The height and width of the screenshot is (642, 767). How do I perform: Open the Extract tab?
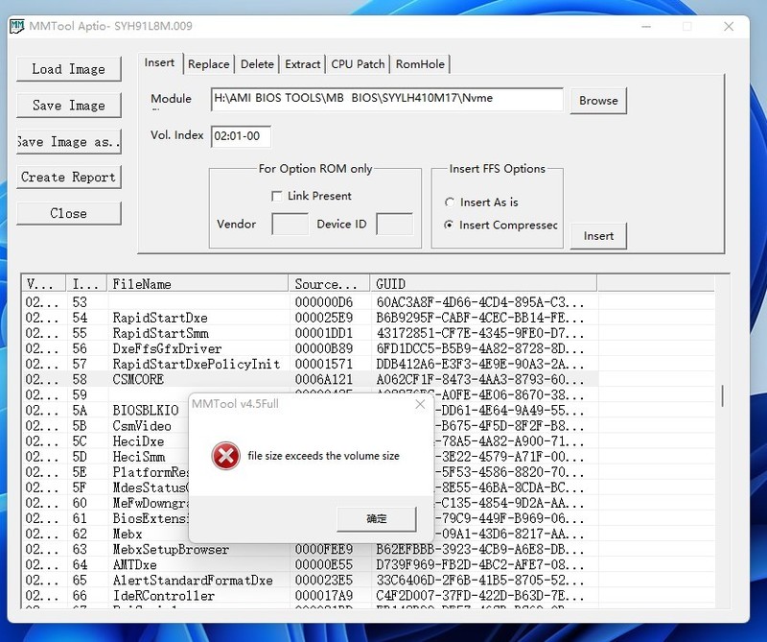pos(302,64)
